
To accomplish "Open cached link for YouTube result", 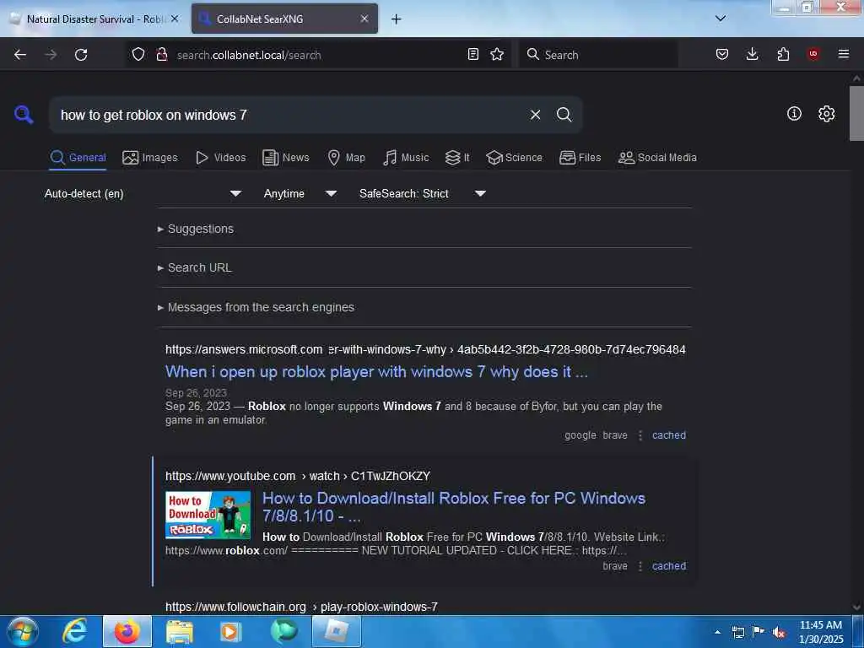I will pos(669,566).
